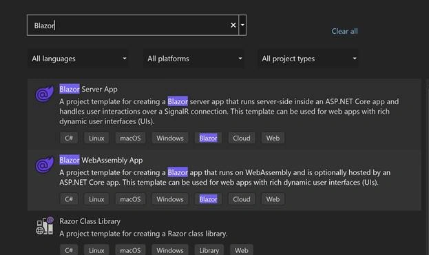Open the All platforms dropdown
Image resolution: width=429 pixels, height=255 pixels.
tap(193, 59)
